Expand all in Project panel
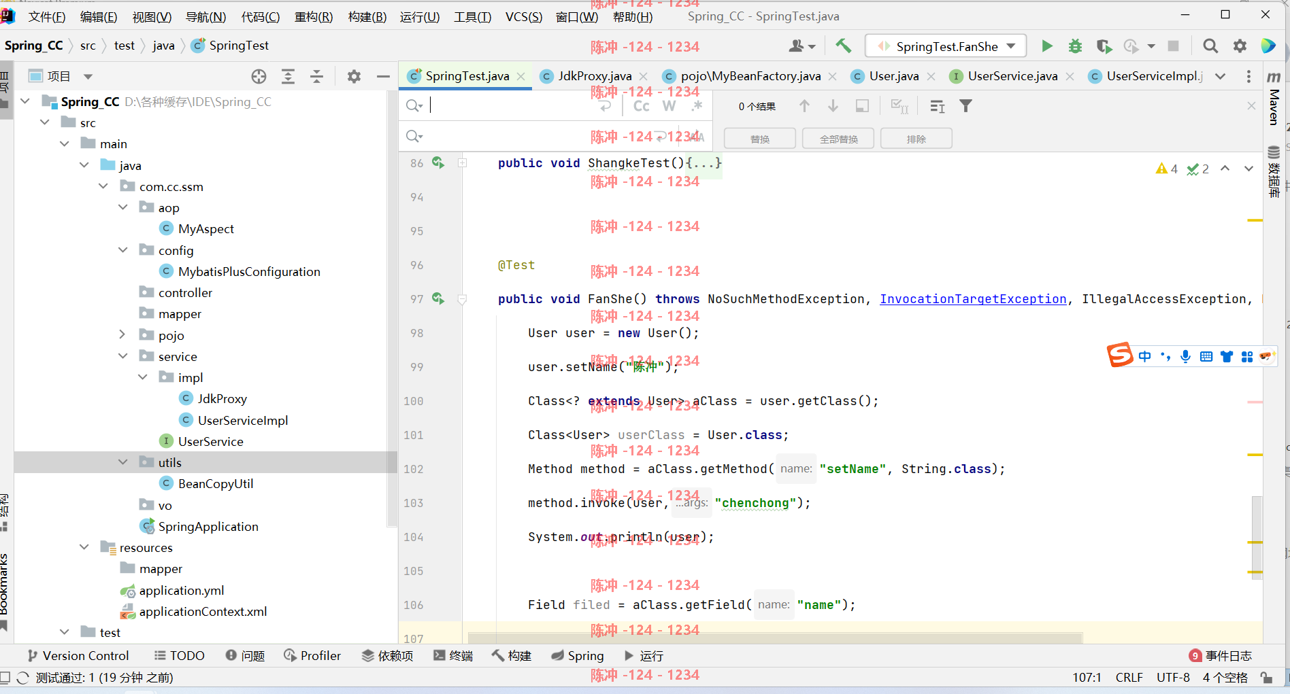This screenshot has height=694, width=1290. point(288,76)
